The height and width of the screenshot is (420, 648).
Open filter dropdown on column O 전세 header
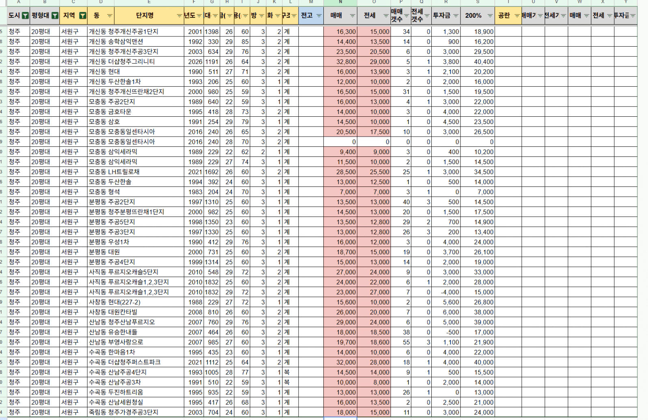click(385, 16)
